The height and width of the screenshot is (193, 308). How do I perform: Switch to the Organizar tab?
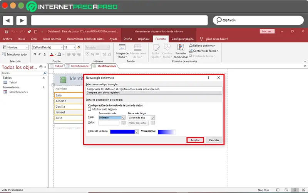click(144, 39)
